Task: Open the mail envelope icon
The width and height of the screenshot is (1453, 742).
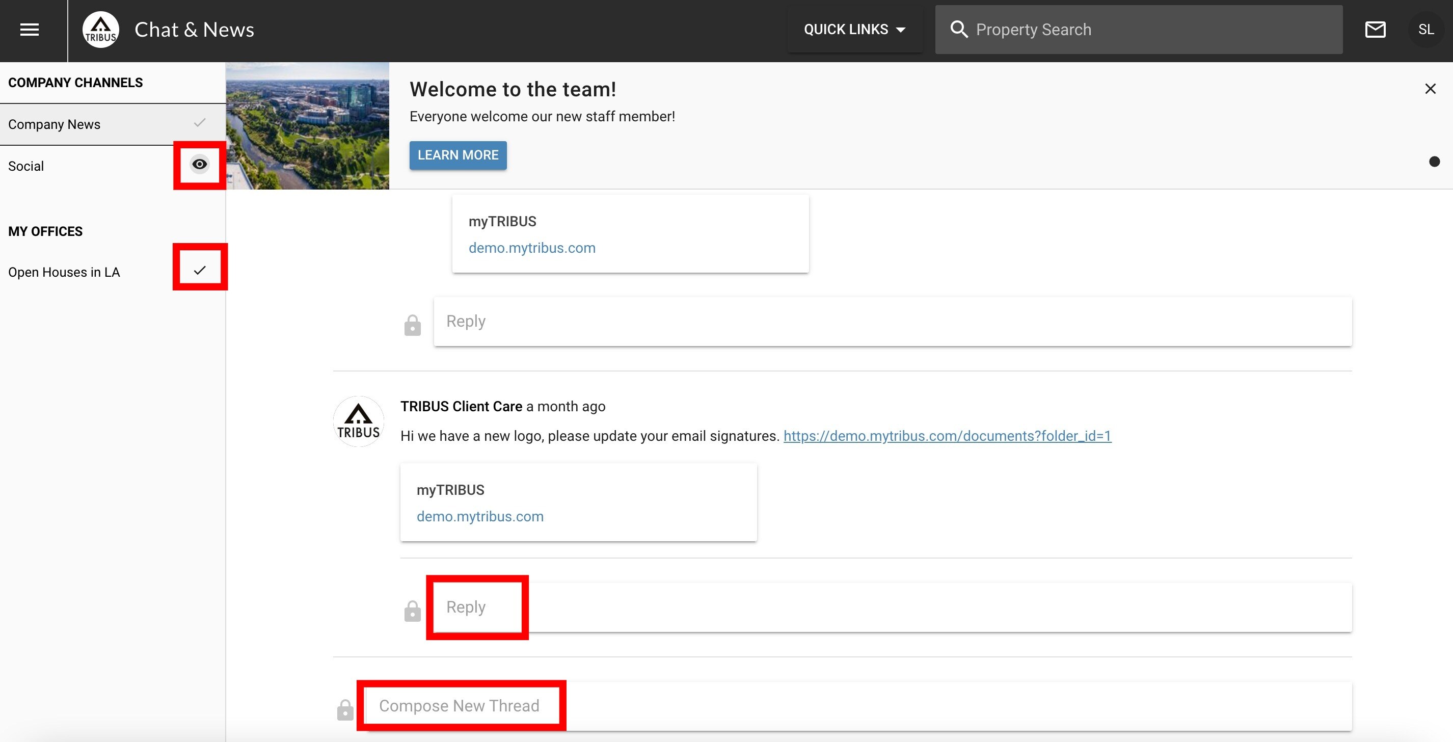Action: 1375,30
